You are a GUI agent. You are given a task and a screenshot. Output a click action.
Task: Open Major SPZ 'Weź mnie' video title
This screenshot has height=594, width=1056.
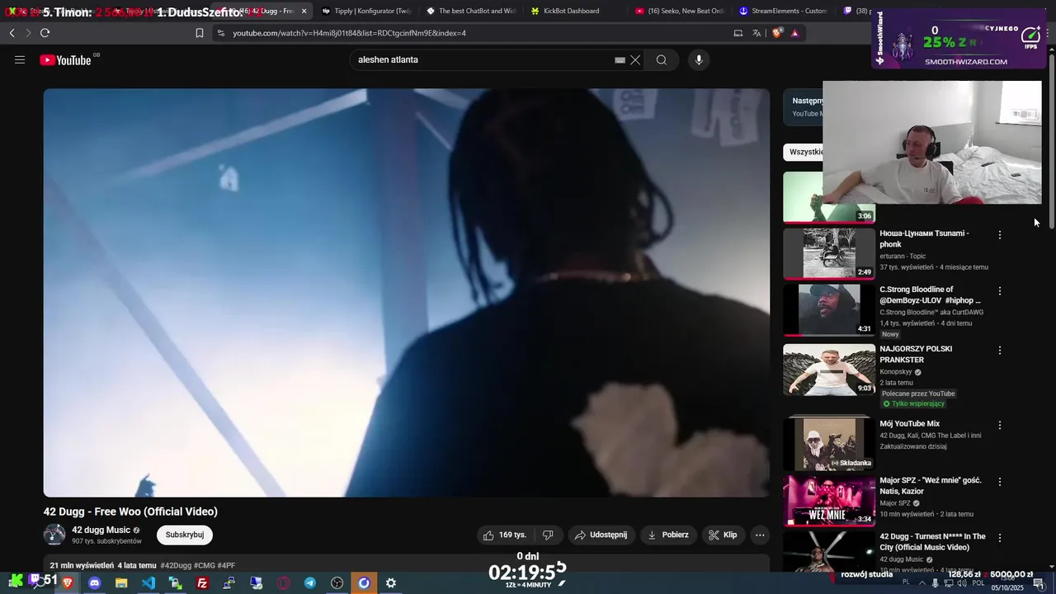930,486
